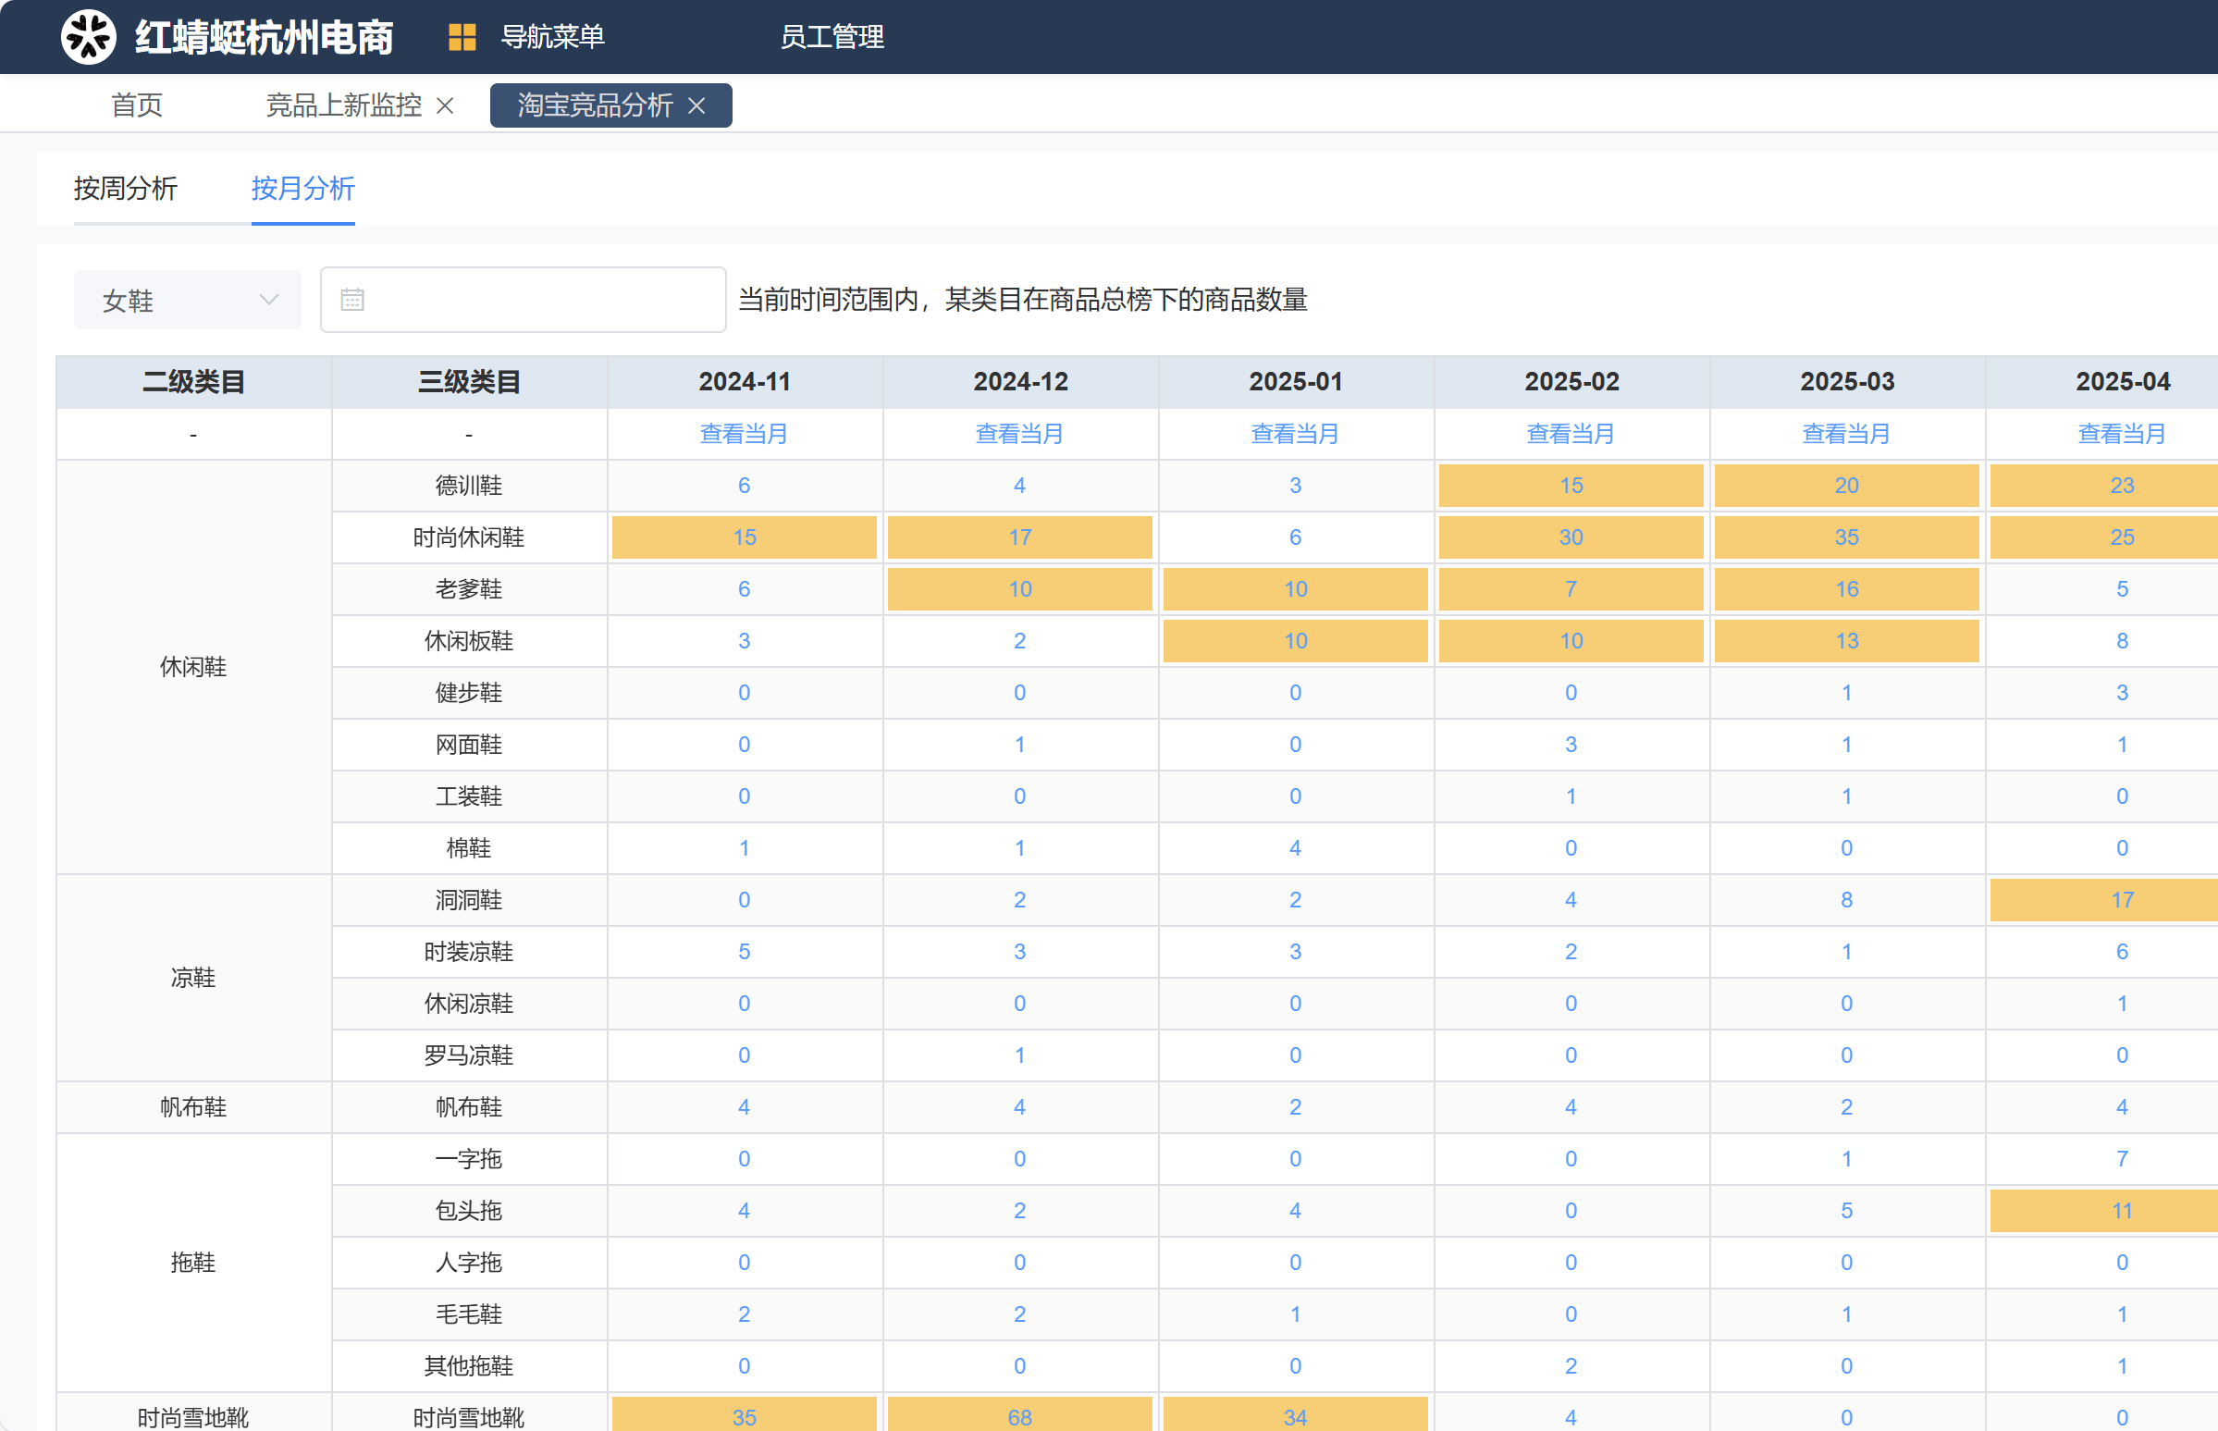Image resolution: width=2218 pixels, height=1431 pixels.
Task: Open 员工管理 menu
Action: (x=832, y=37)
